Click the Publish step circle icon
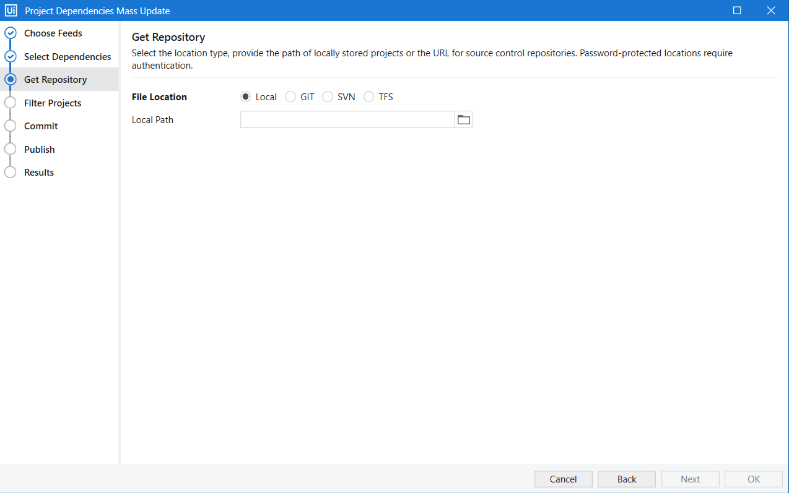This screenshot has width=789, height=493. [x=11, y=149]
